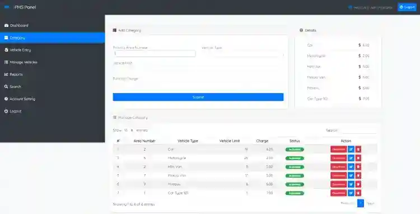
Task: Sort table by Status column
Action: tap(295, 141)
